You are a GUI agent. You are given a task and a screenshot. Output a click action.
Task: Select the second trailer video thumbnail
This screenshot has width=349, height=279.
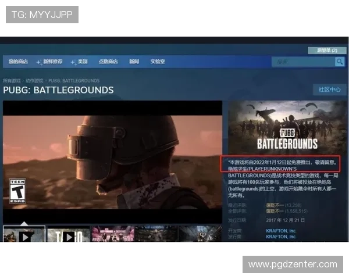69,234
